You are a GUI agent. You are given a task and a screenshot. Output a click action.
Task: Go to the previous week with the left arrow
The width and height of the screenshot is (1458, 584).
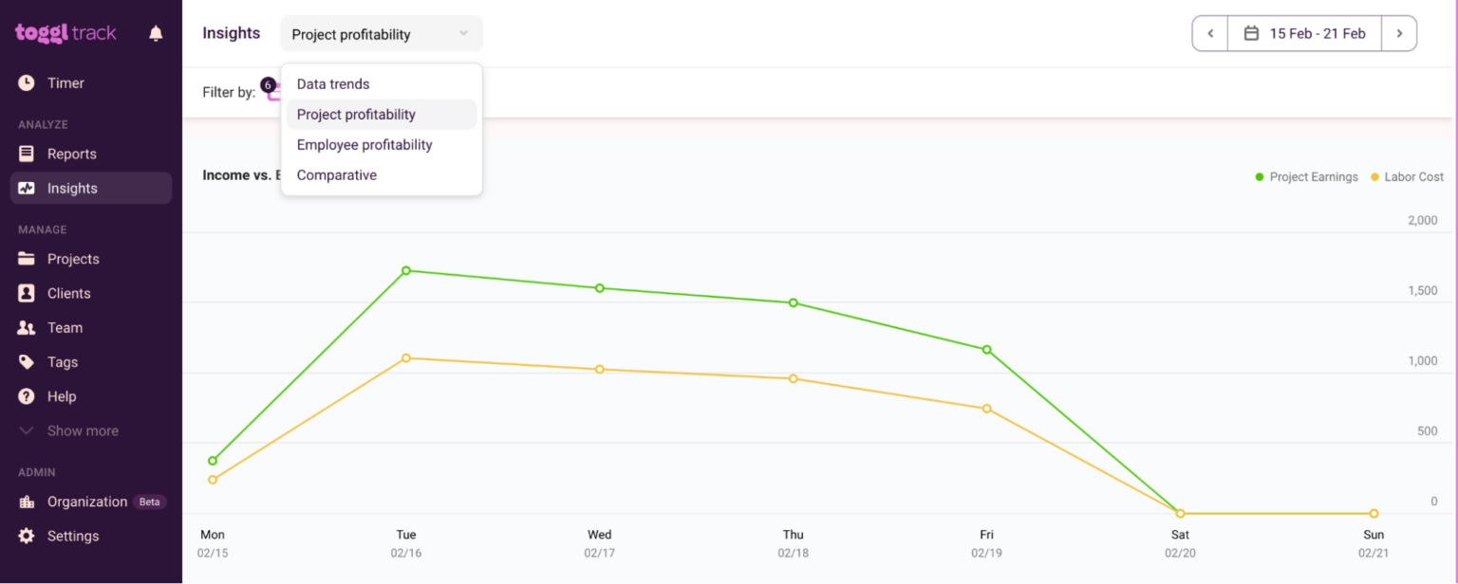1209,32
